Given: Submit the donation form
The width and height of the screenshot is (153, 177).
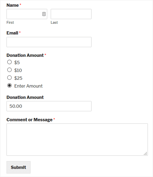Looking at the screenshot, I should tap(19, 167).
